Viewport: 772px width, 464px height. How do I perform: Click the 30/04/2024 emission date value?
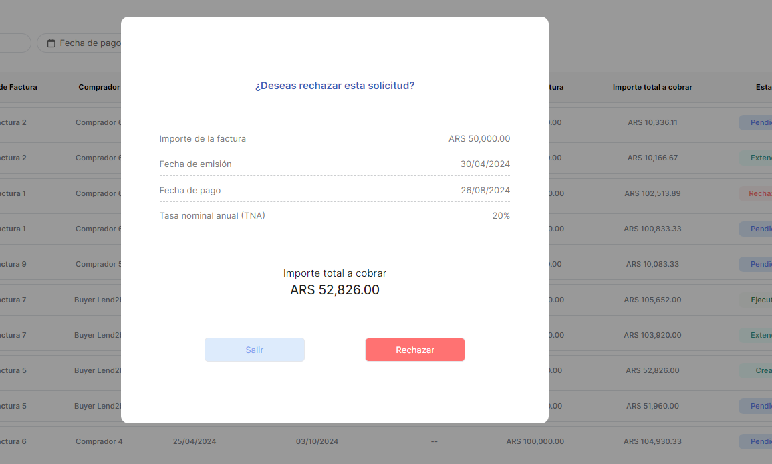tap(485, 164)
